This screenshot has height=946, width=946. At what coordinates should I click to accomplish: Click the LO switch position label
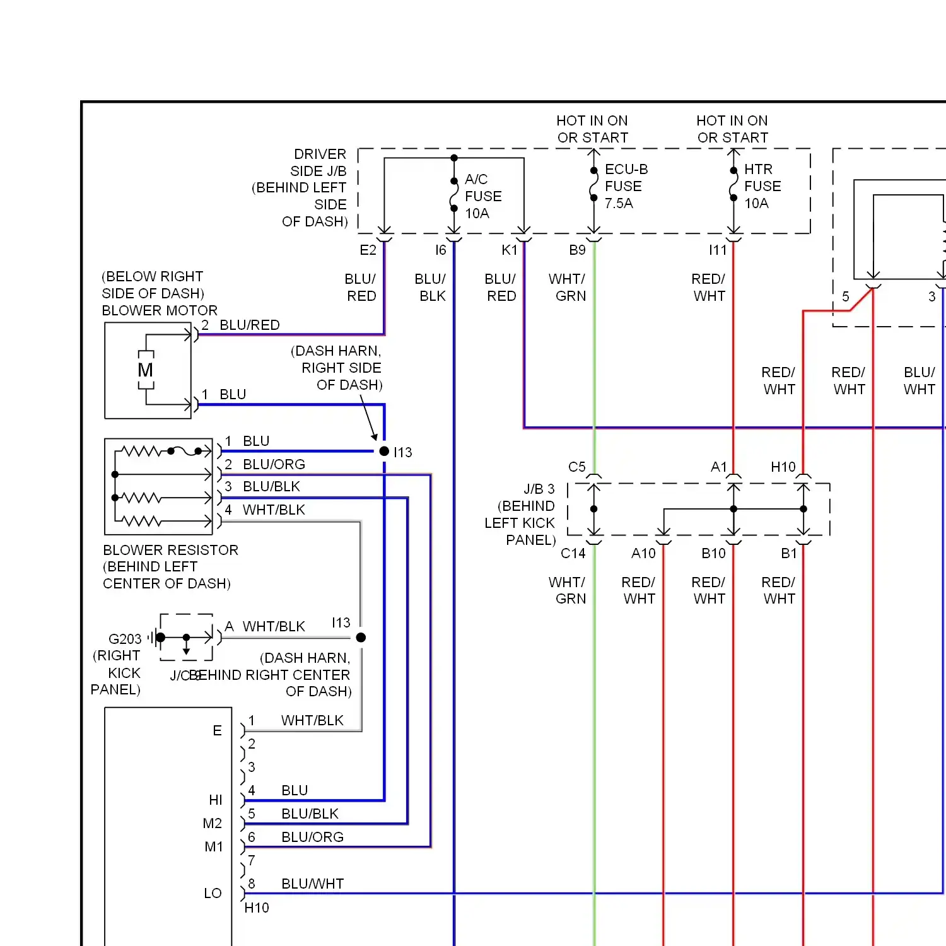tap(213, 893)
